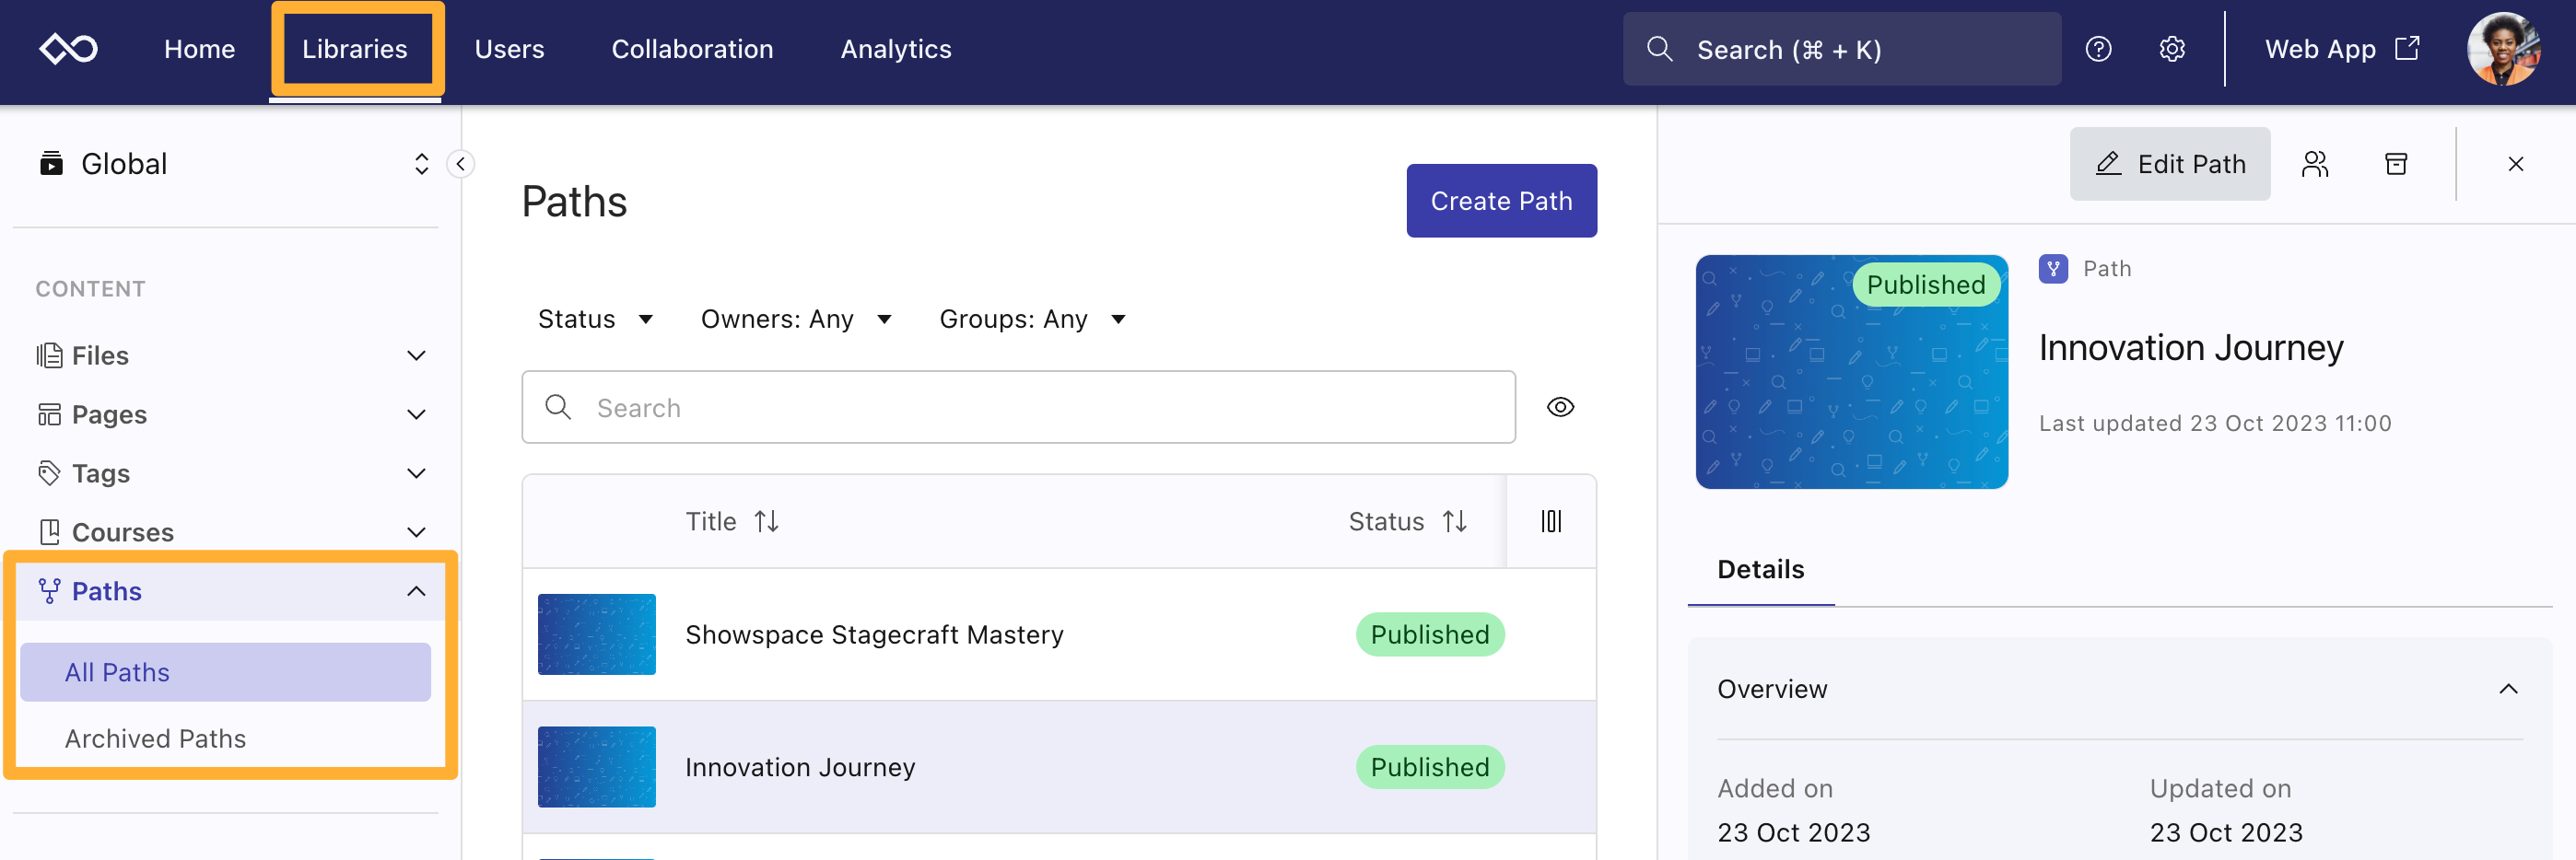Click the Path type icon in details panel
This screenshot has height=860, width=2576.
pos(2053,269)
